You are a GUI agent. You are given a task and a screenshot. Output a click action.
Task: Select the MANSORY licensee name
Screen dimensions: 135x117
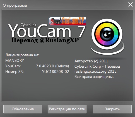[15, 60]
